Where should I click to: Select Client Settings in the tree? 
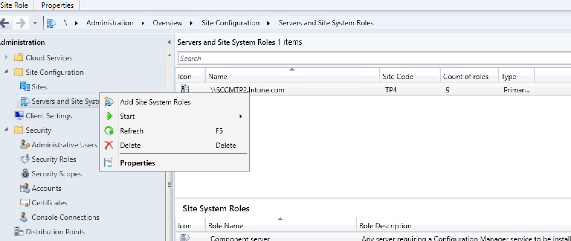click(49, 116)
